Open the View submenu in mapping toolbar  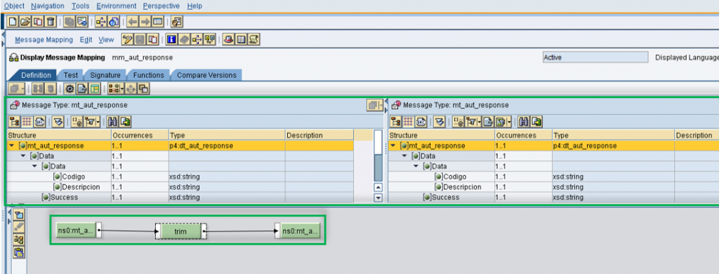(106, 40)
